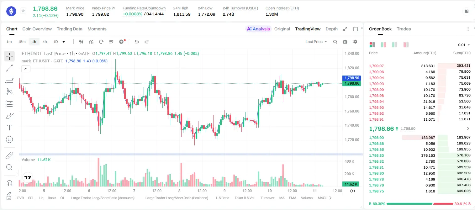475x210 pixels.
Task: Select the 4h timeframe button
Action: click(45, 42)
